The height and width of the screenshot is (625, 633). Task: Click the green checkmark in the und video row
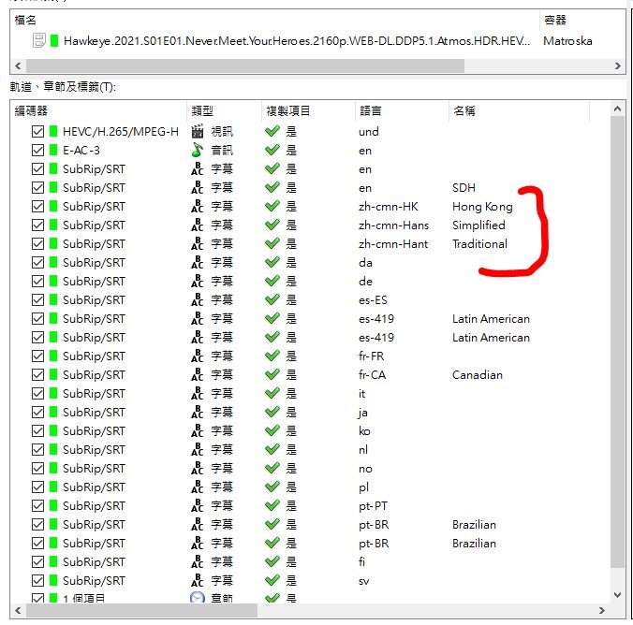click(272, 131)
